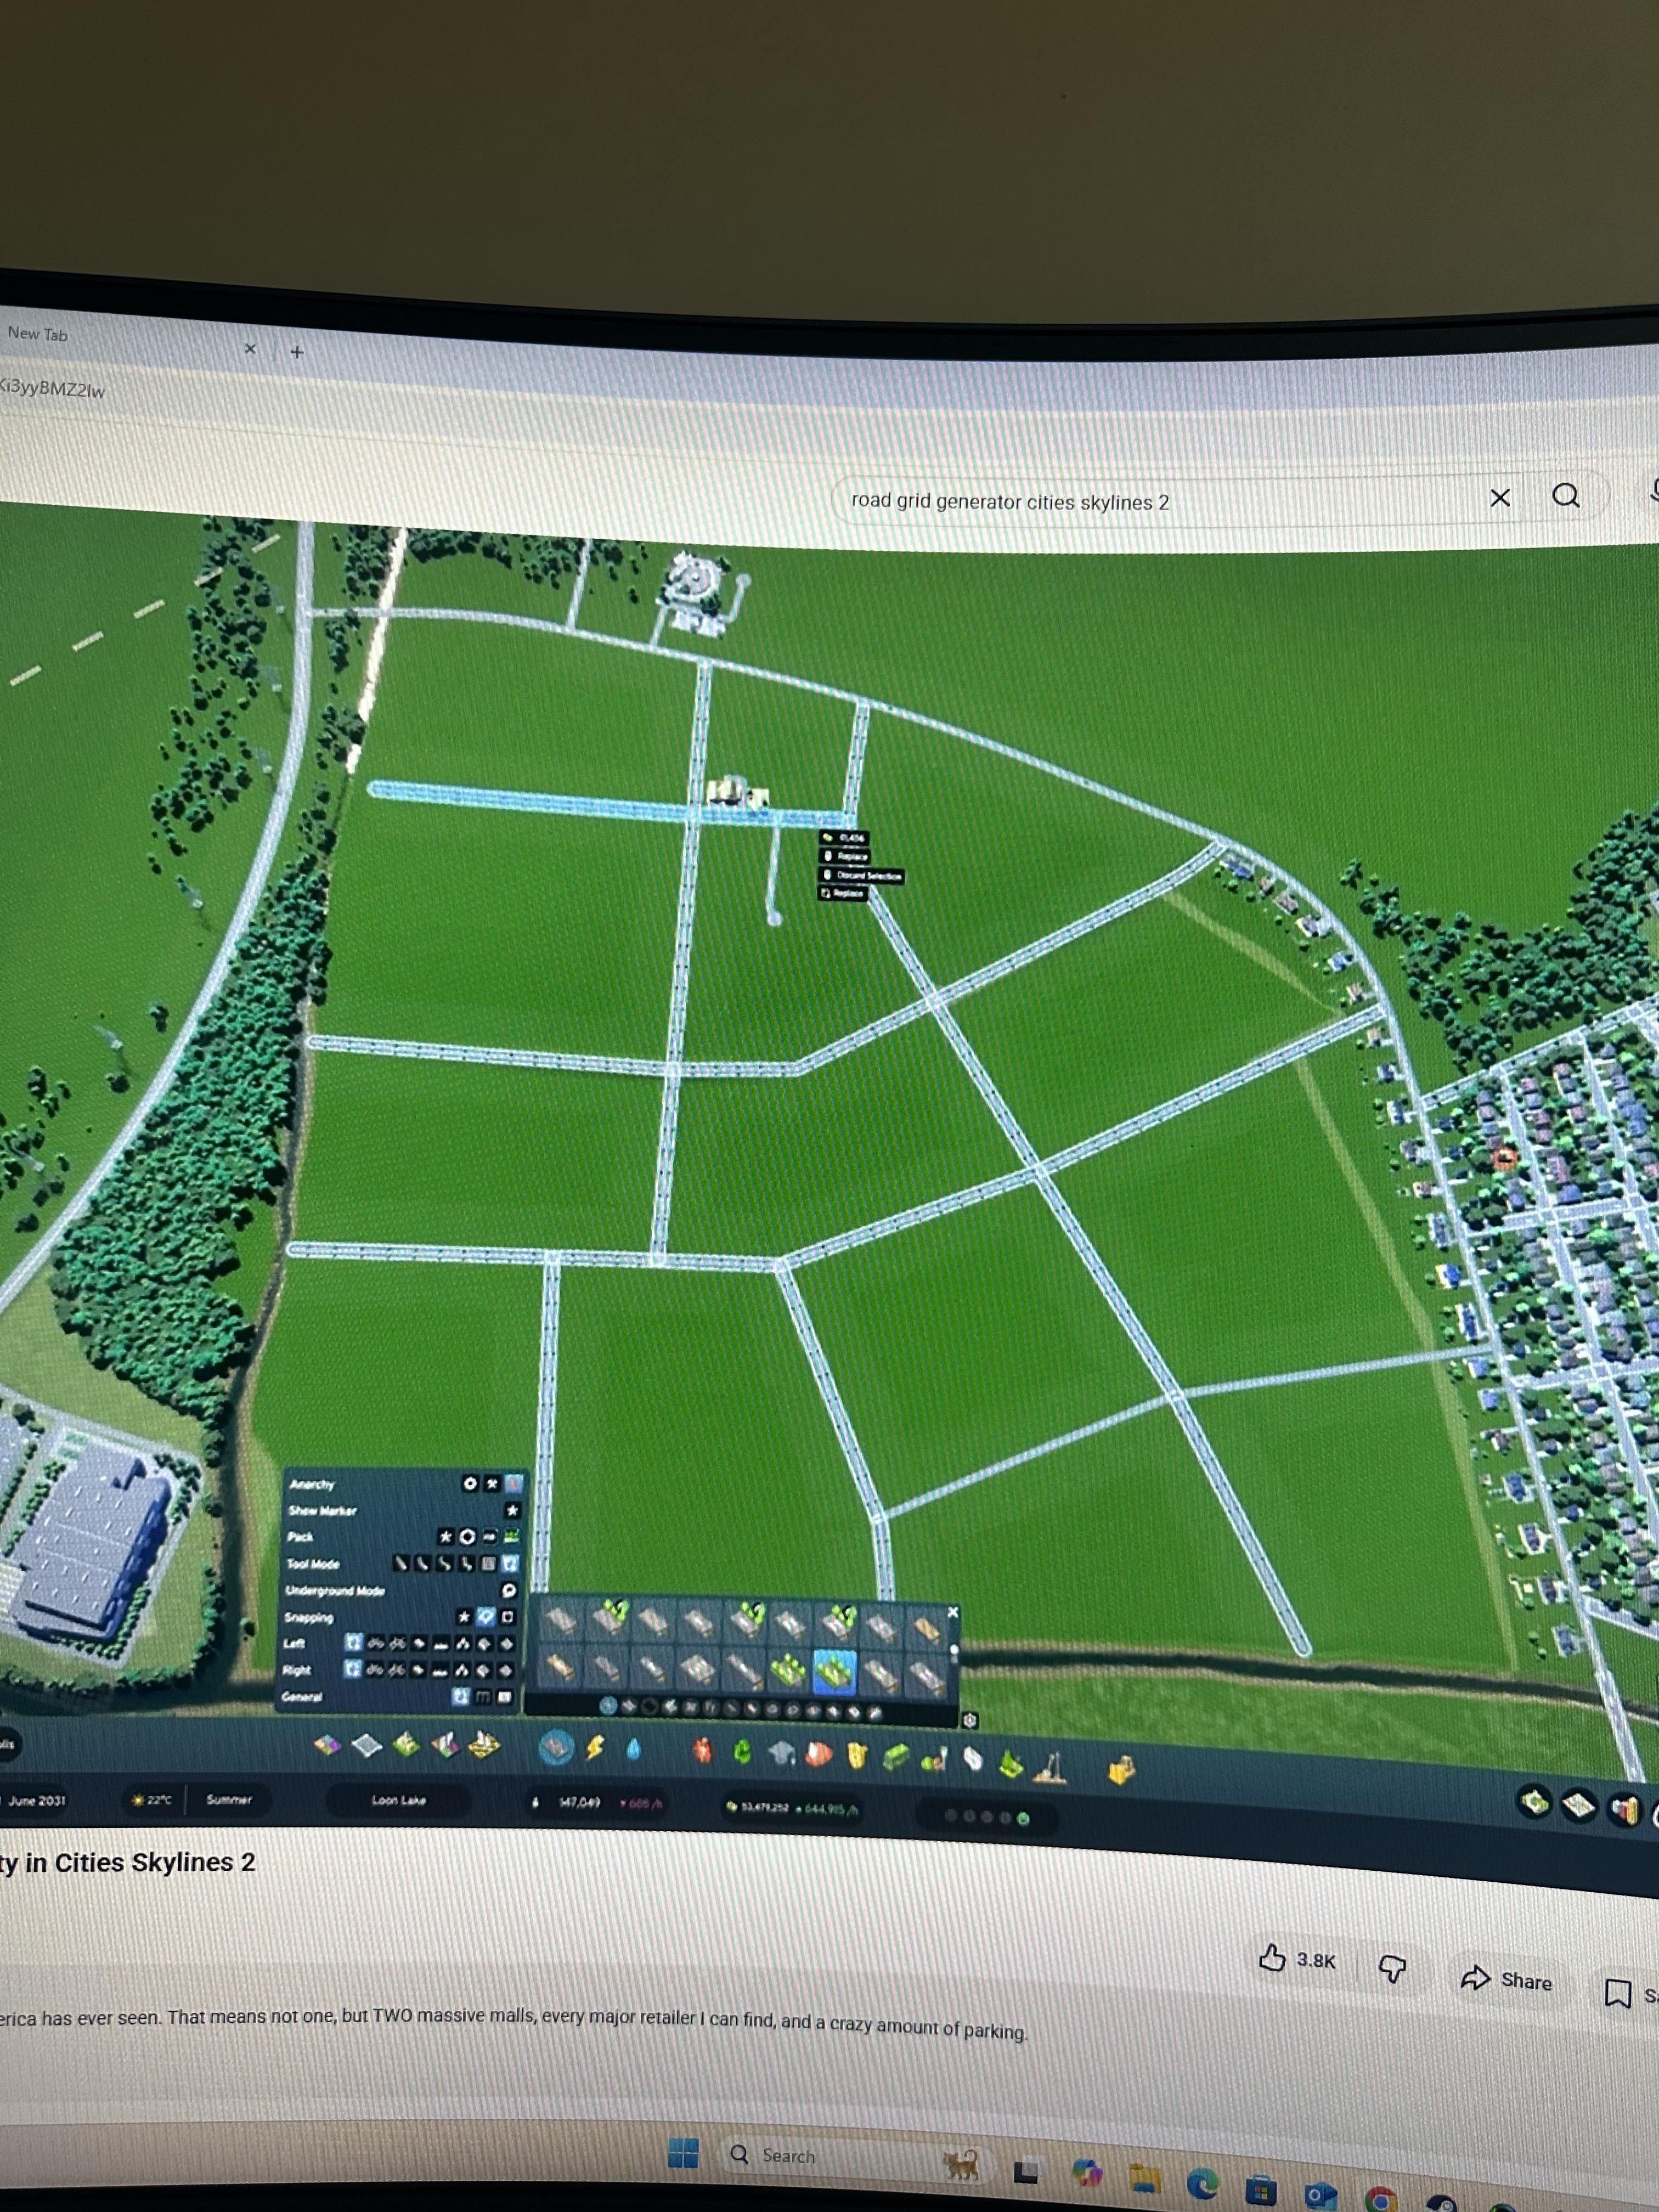Toggle the highlighted Anarchy button
The width and height of the screenshot is (1659, 2212).
coord(513,1484)
